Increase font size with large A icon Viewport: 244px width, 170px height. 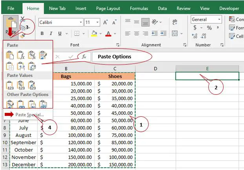(x=106, y=22)
